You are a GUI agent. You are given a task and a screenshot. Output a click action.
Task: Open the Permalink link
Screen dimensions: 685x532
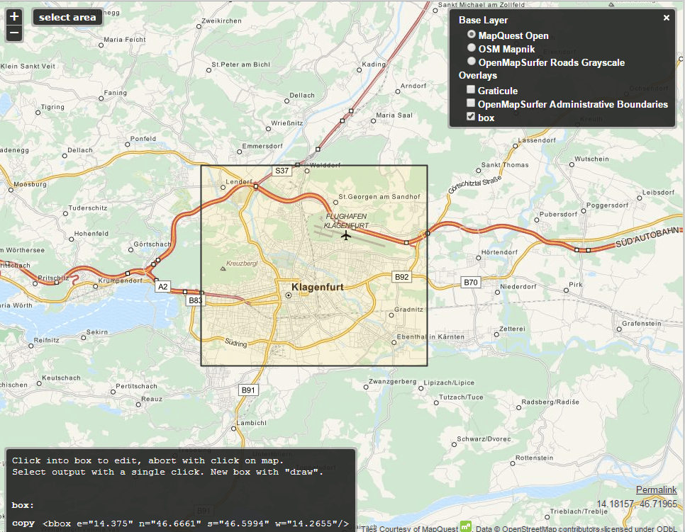pos(656,489)
